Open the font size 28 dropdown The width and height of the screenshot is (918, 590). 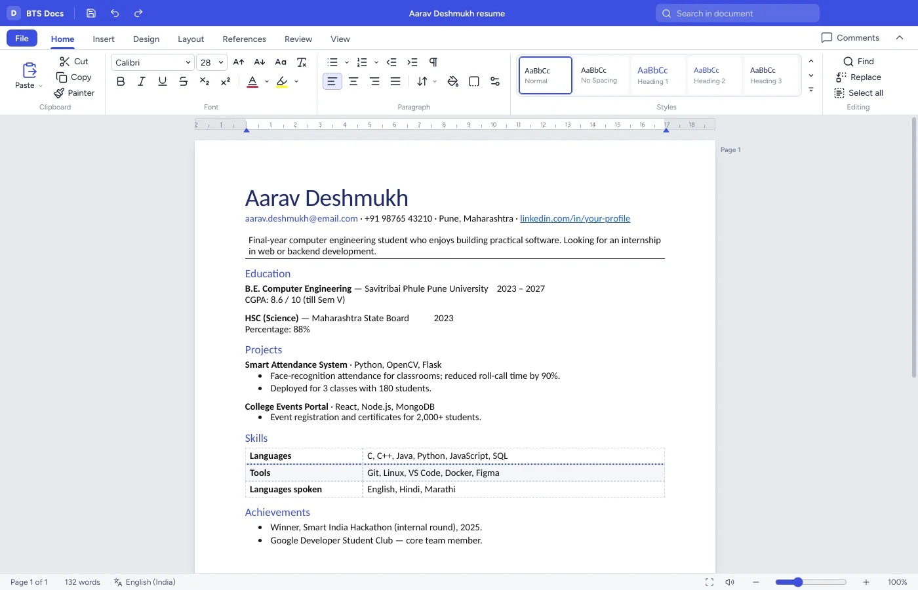pyautogui.click(x=212, y=62)
